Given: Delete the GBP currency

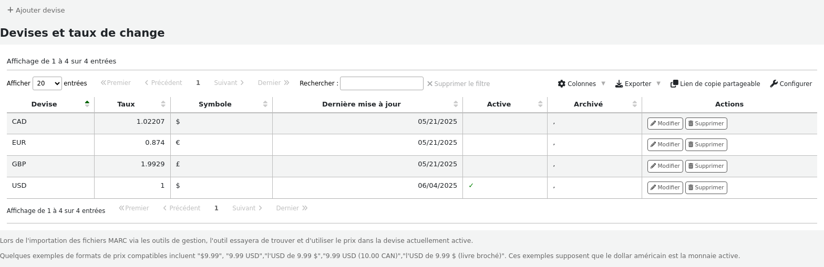Looking at the screenshot, I should 706,166.
